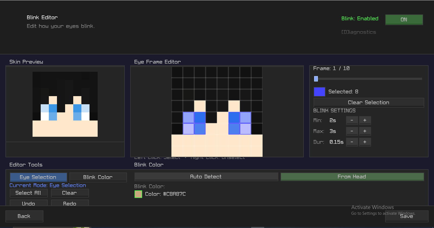Click the 'Blink: Enabled' status text

click(360, 18)
